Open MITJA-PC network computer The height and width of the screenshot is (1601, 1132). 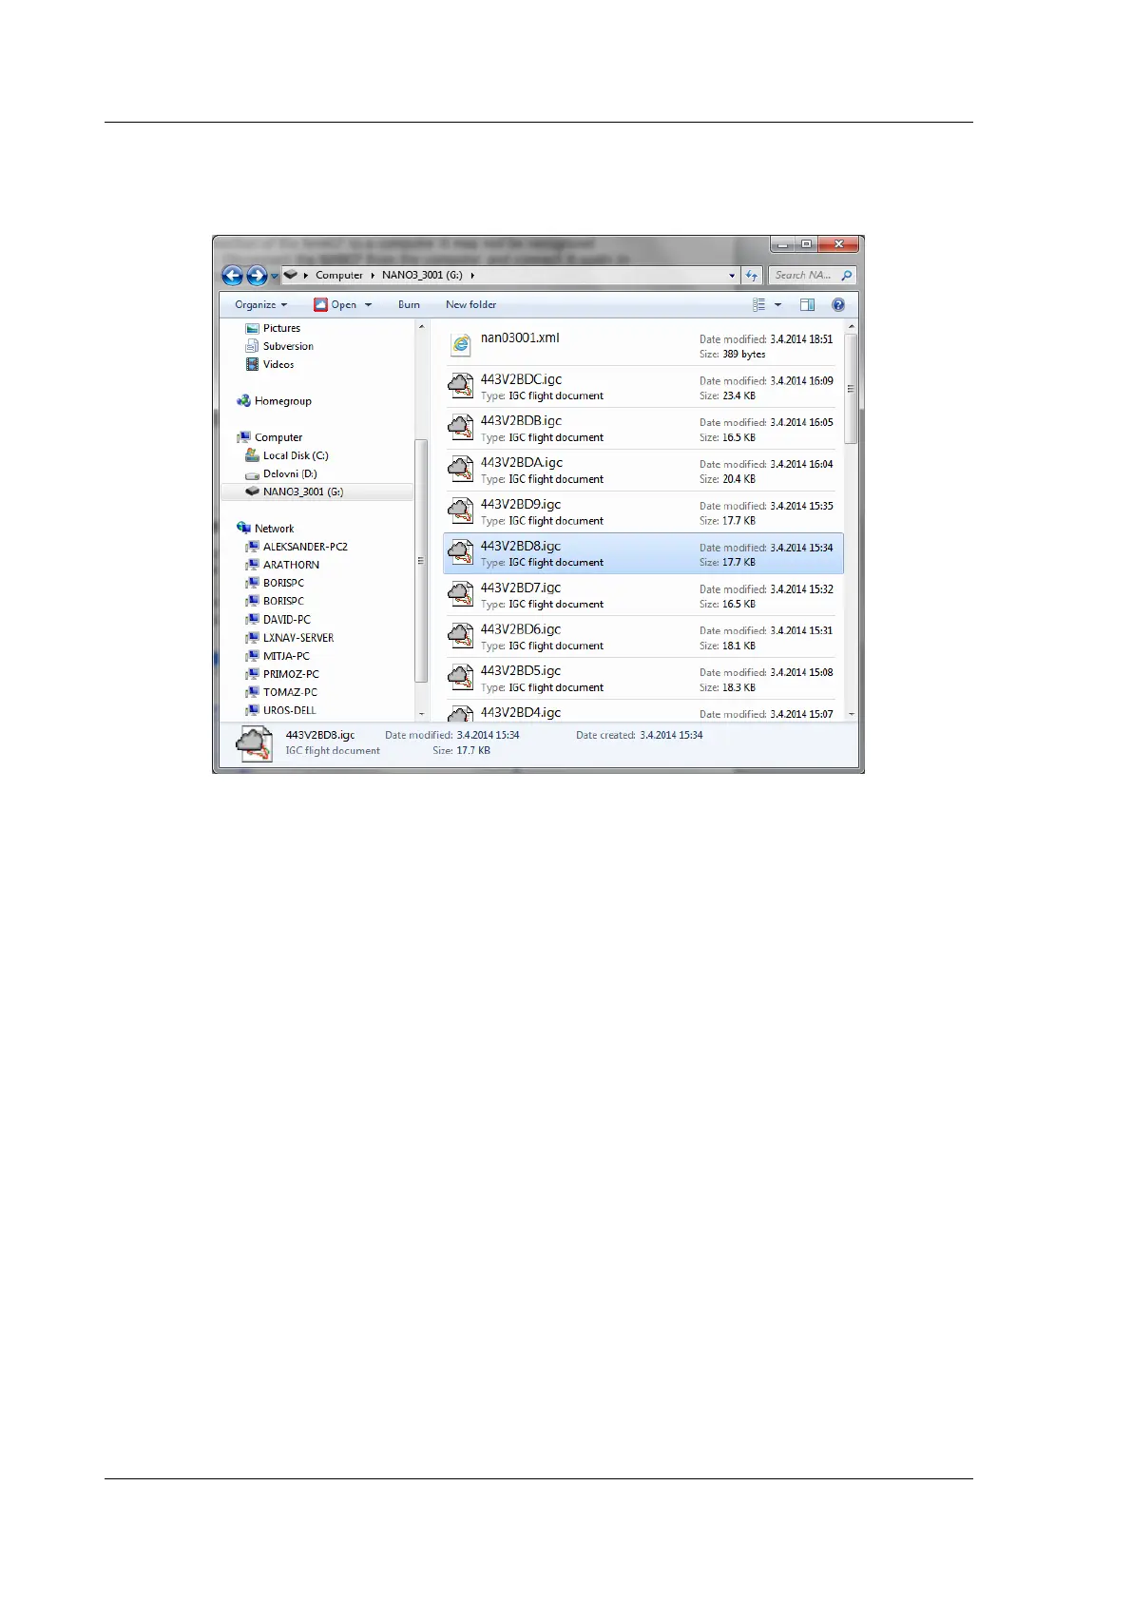(x=286, y=656)
